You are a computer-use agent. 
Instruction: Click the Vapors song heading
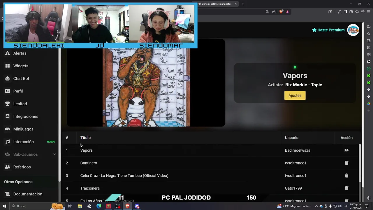[x=295, y=76]
